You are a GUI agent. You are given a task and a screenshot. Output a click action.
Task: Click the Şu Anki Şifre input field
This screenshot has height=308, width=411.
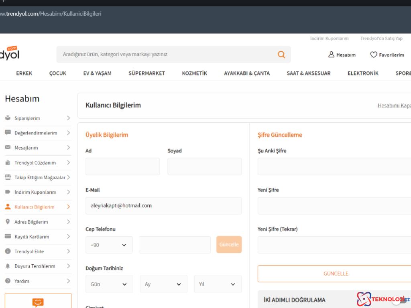(x=334, y=166)
